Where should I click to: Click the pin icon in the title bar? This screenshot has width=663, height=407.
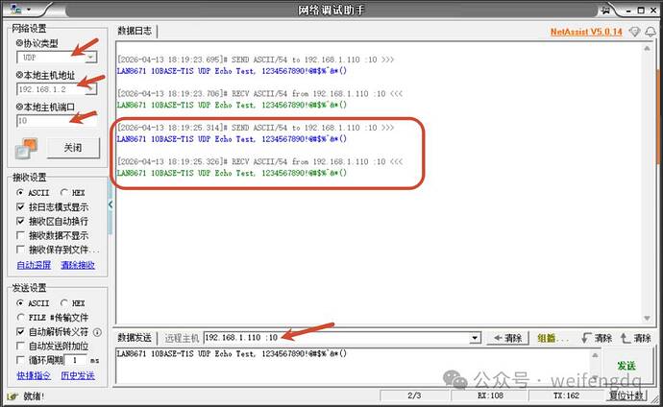(x=606, y=10)
